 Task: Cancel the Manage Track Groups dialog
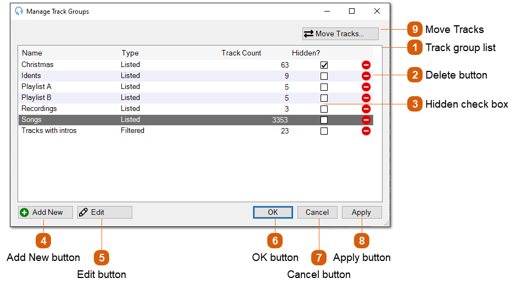317,213
